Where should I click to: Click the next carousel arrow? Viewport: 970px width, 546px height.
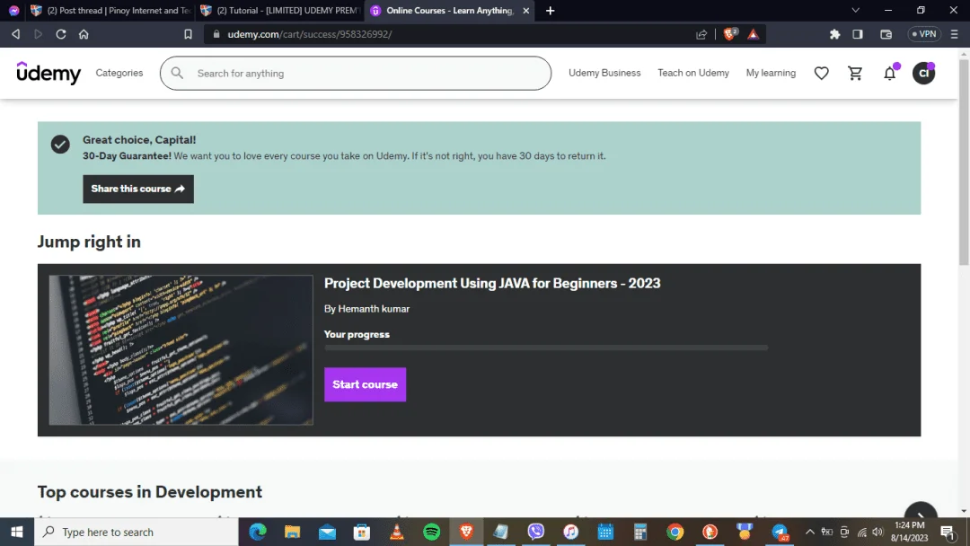pos(921,515)
